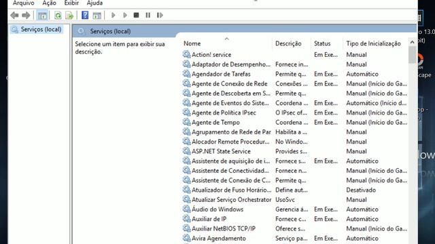Select the Auxiliar de IP service name

click(209, 219)
